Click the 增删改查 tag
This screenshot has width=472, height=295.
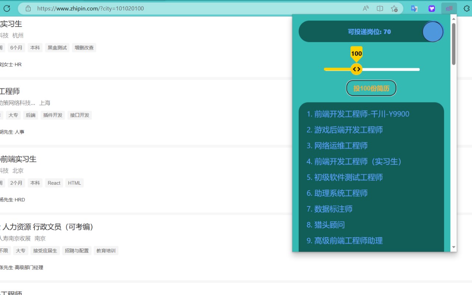(84, 48)
